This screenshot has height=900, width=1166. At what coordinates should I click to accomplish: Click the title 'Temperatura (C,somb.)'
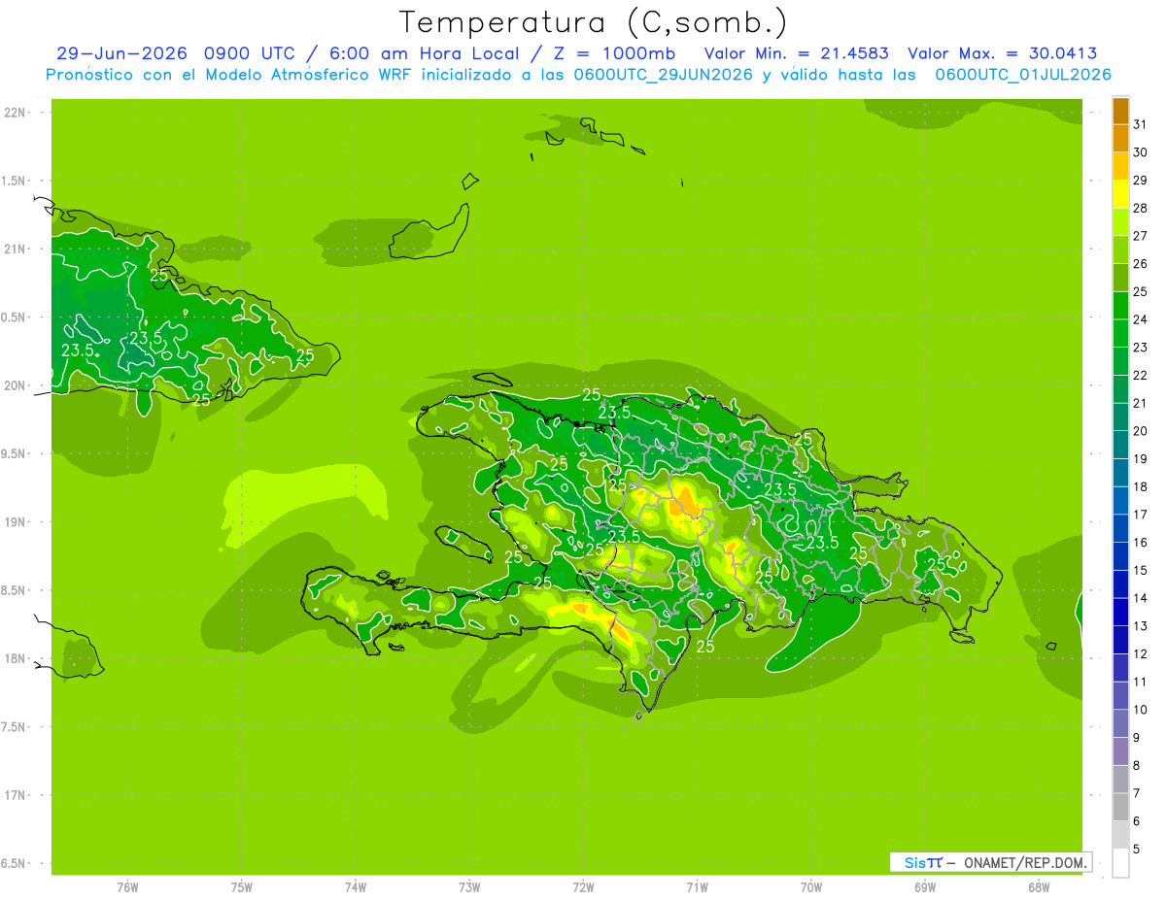[x=594, y=22]
